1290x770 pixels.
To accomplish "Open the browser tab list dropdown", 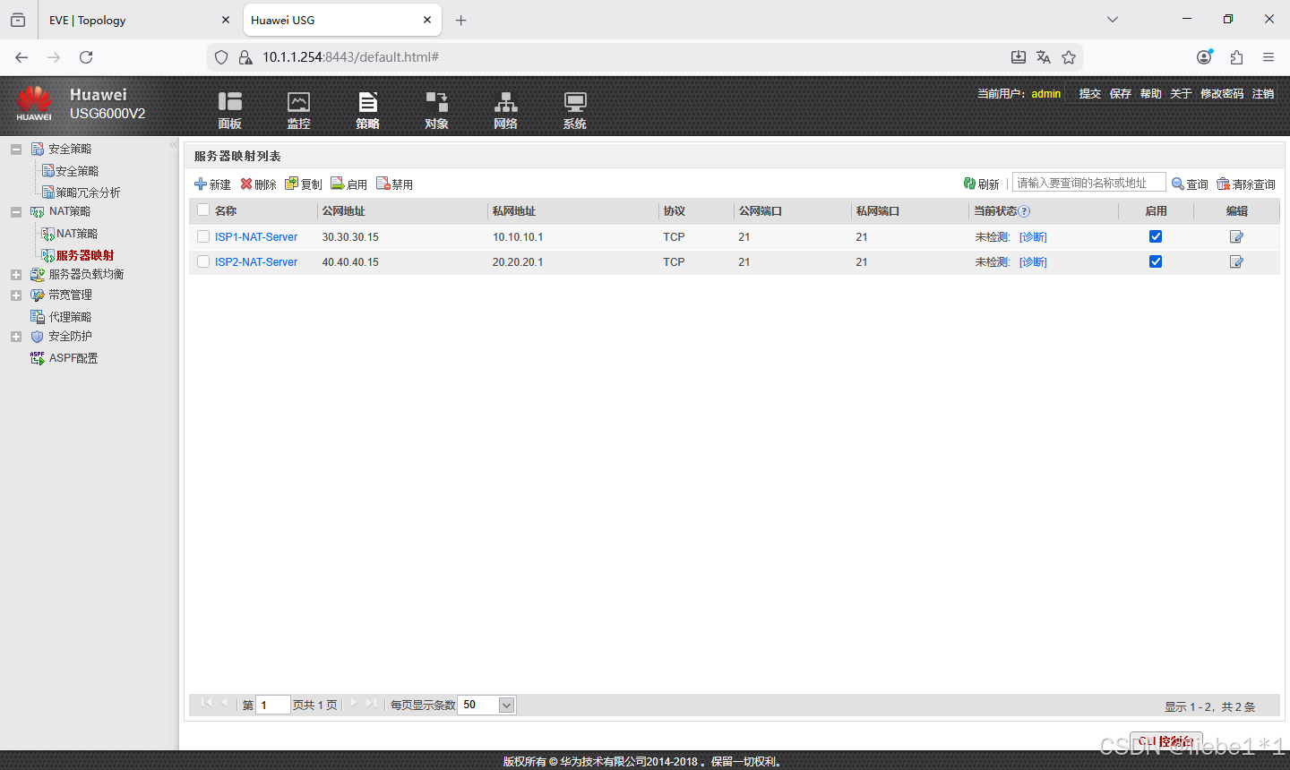I will click(x=1113, y=20).
